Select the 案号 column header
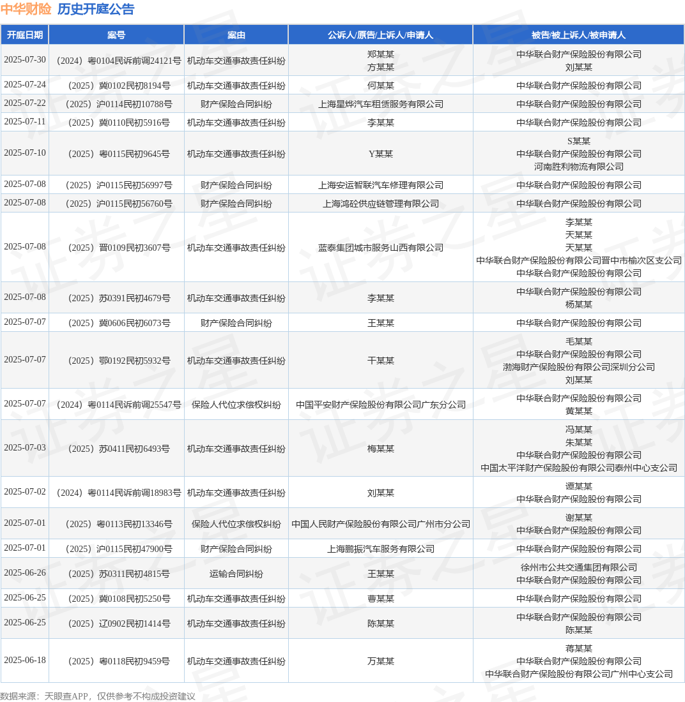 (116, 35)
